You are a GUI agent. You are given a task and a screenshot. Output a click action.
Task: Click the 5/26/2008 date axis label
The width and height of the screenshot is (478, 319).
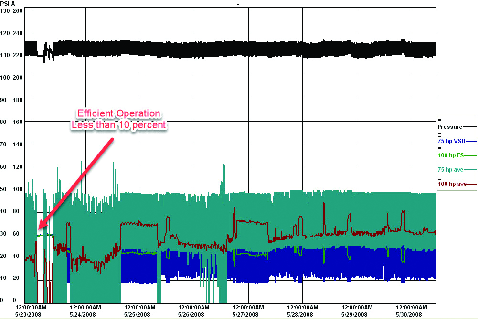point(191,314)
